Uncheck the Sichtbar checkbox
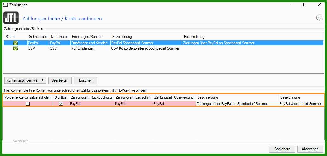The width and height of the screenshot is (327, 156). (x=61, y=104)
